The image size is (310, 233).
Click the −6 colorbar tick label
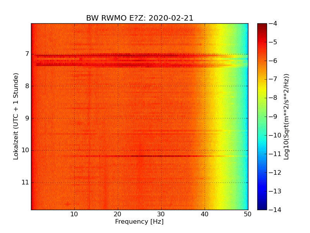coord(273,61)
